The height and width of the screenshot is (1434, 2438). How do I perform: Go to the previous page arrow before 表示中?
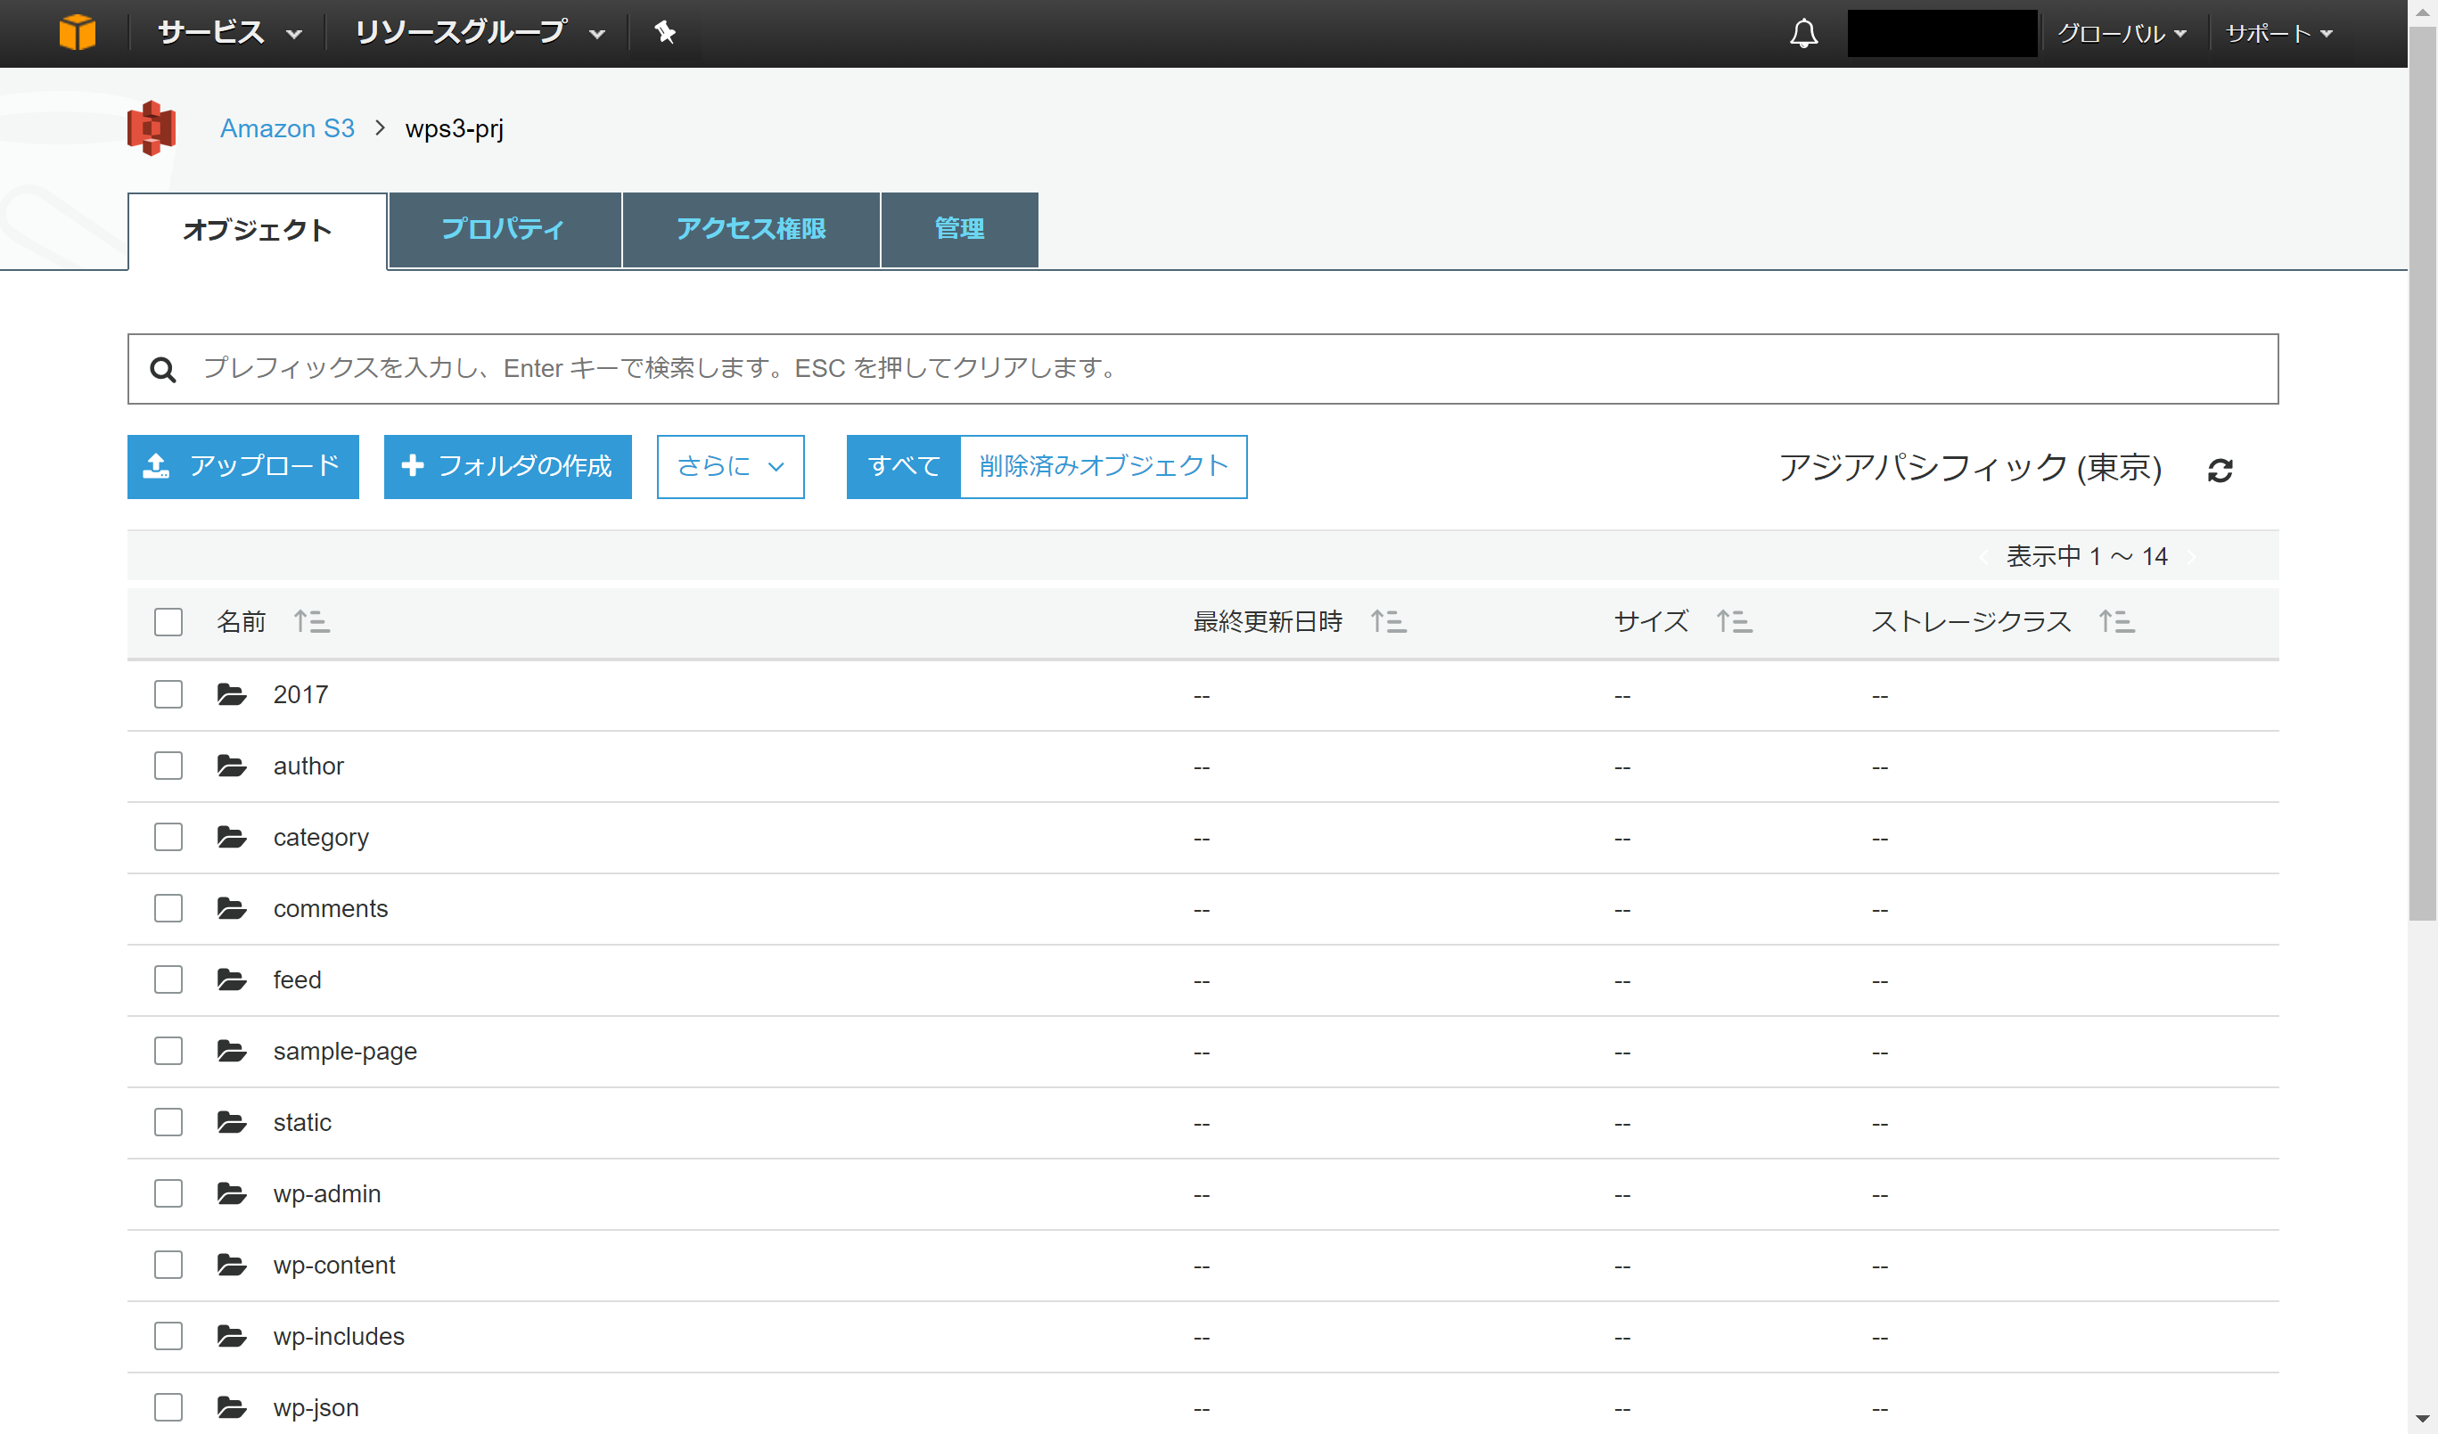click(x=1983, y=557)
